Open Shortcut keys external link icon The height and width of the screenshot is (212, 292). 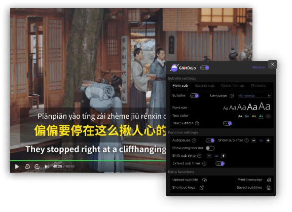(201, 188)
